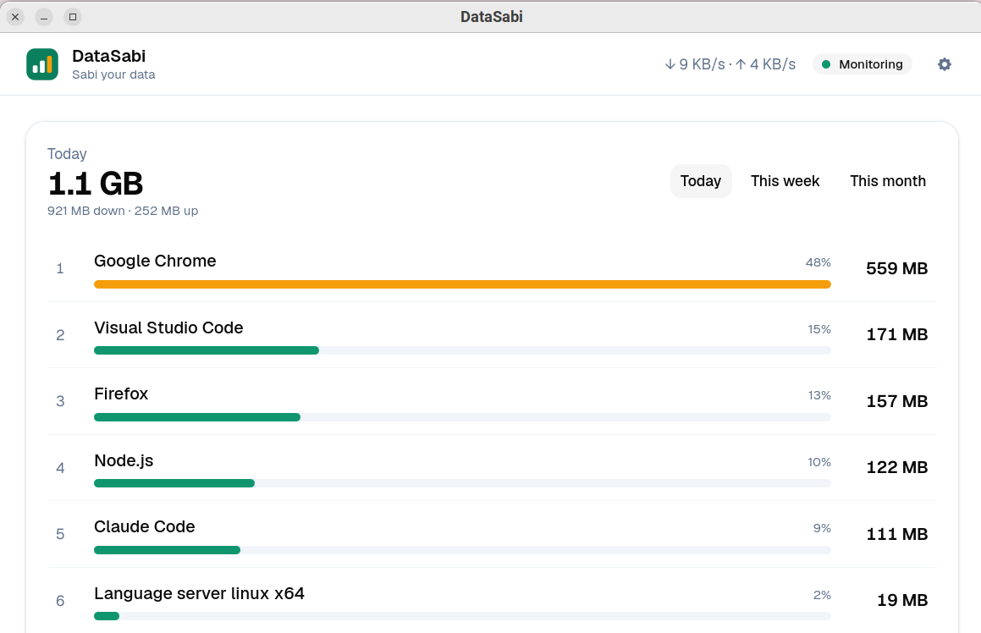The image size is (981, 633).
Task: Click the 9% percentage label
Action: pos(822,529)
